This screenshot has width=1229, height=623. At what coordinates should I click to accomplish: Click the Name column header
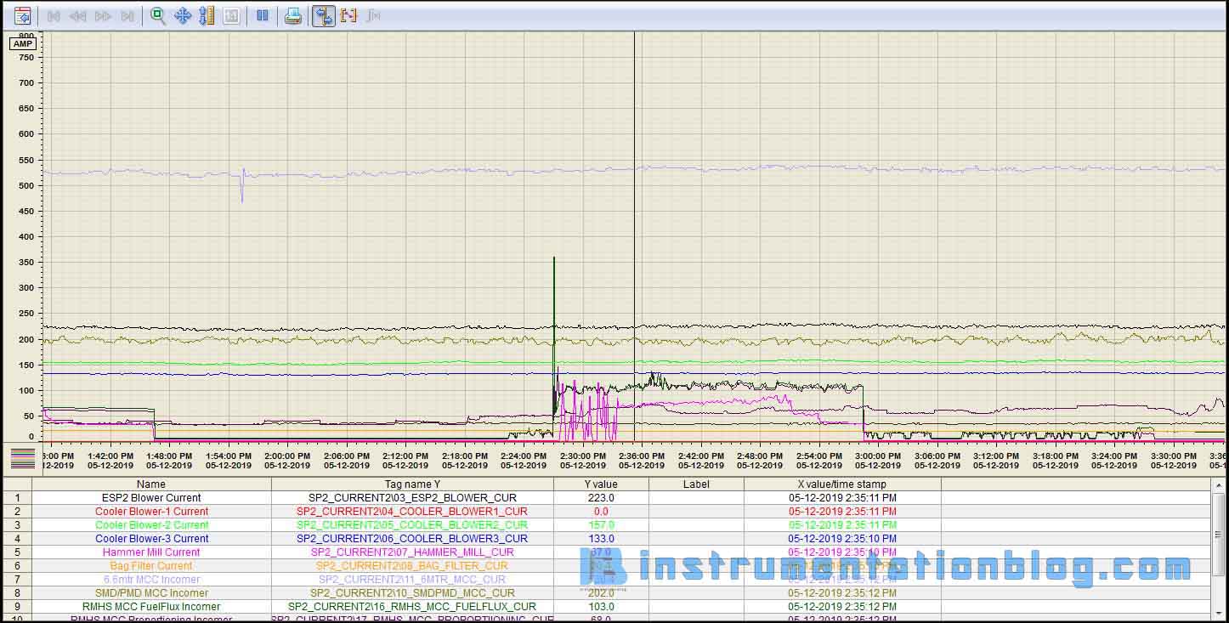[x=151, y=484]
